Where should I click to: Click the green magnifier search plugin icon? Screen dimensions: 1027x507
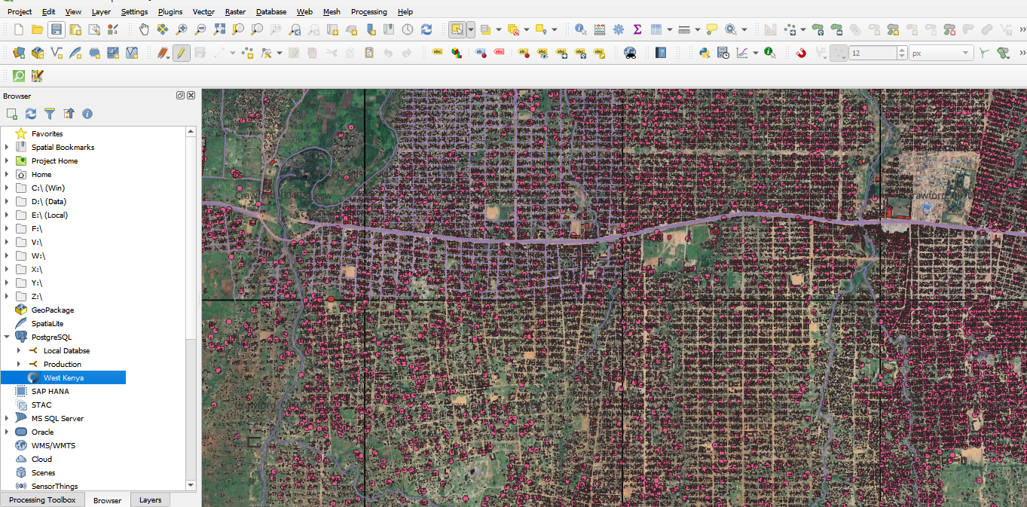click(19, 75)
